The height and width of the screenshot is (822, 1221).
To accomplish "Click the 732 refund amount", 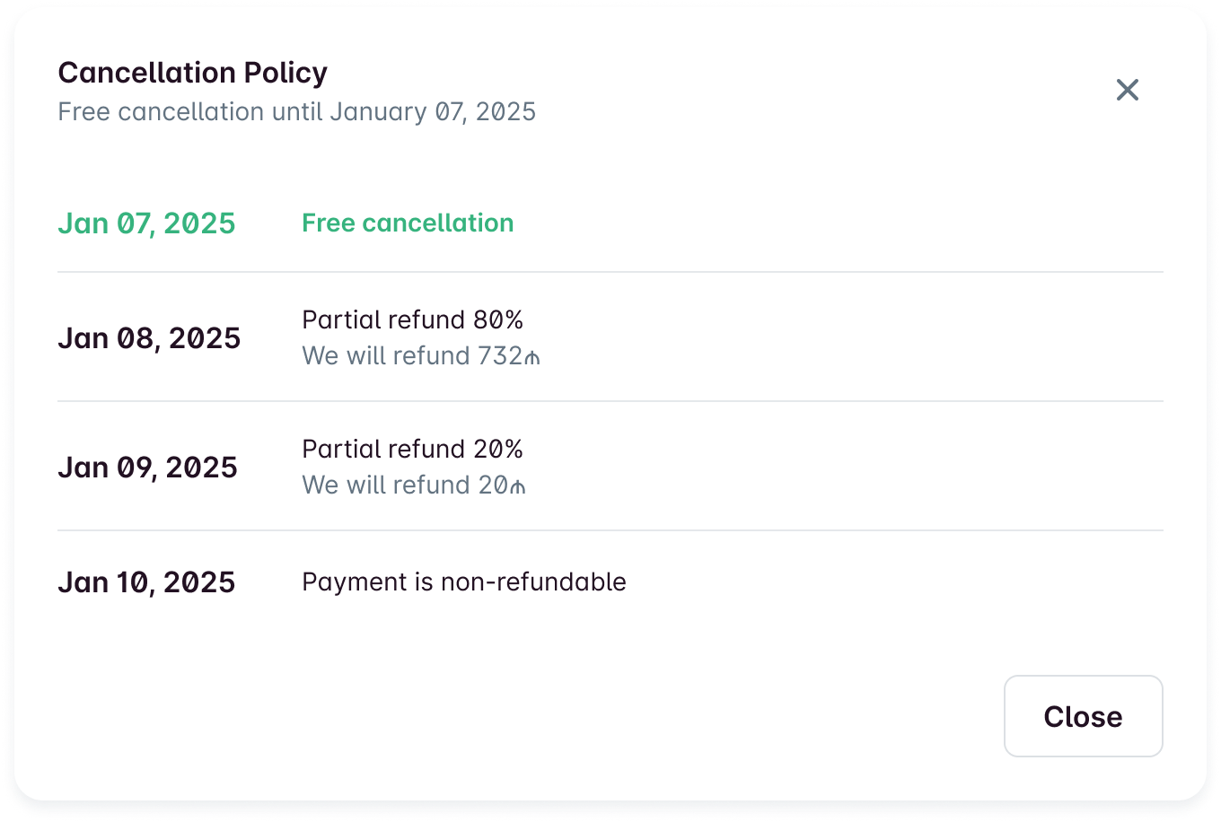I will tap(500, 356).
